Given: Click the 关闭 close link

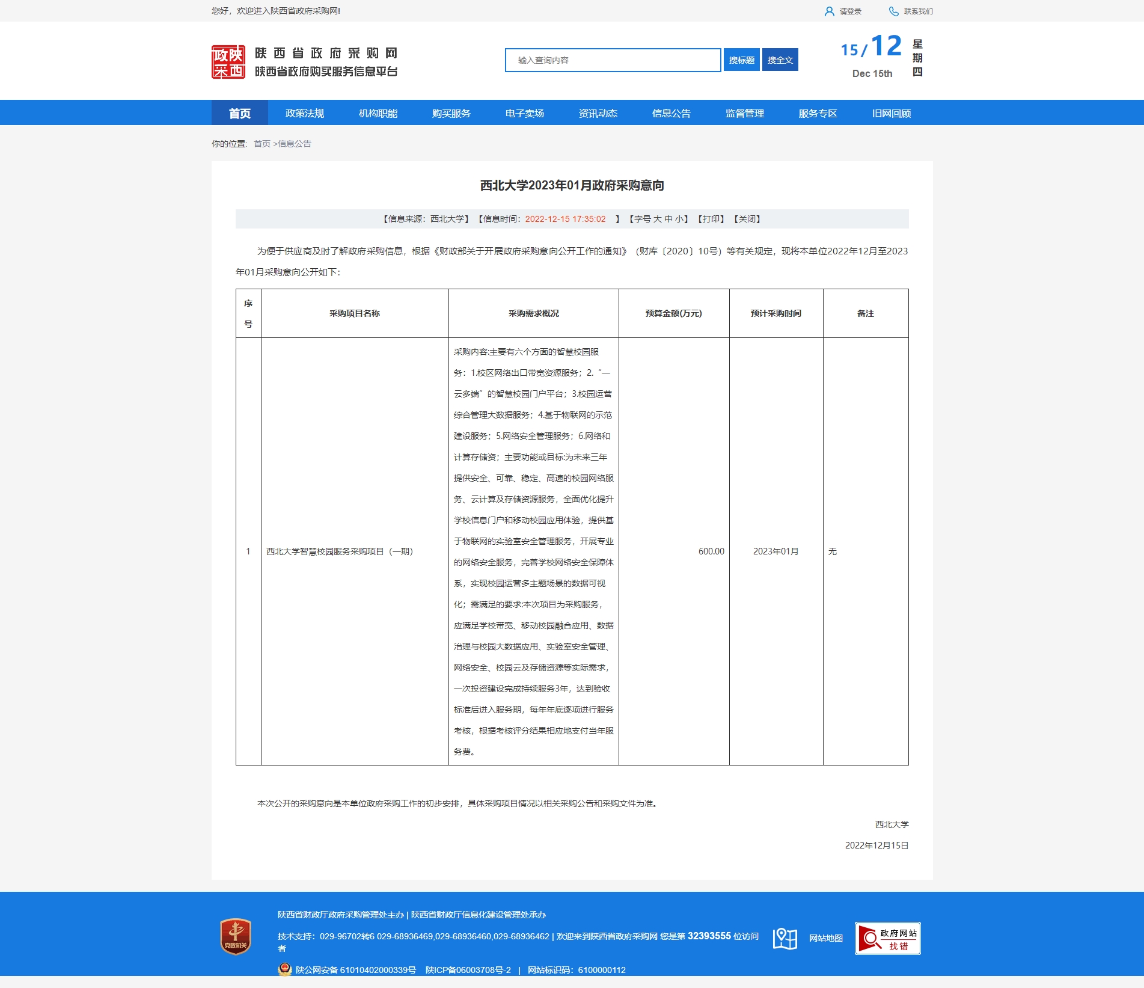Looking at the screenshot, I should point(747,219).
